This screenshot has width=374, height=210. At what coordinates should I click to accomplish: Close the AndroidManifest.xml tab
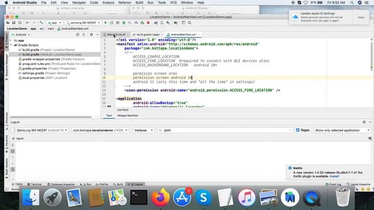point(199,34)
